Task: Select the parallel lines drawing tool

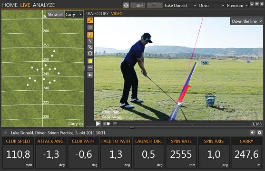Action: click(90, 47)
